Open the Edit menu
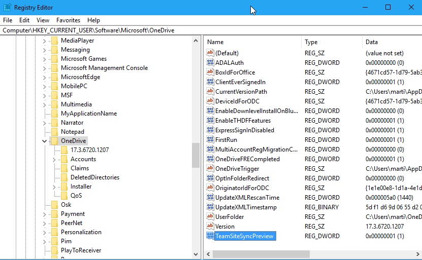The width and height of the screenshot is (422, 260). click(x=24, y=20)
